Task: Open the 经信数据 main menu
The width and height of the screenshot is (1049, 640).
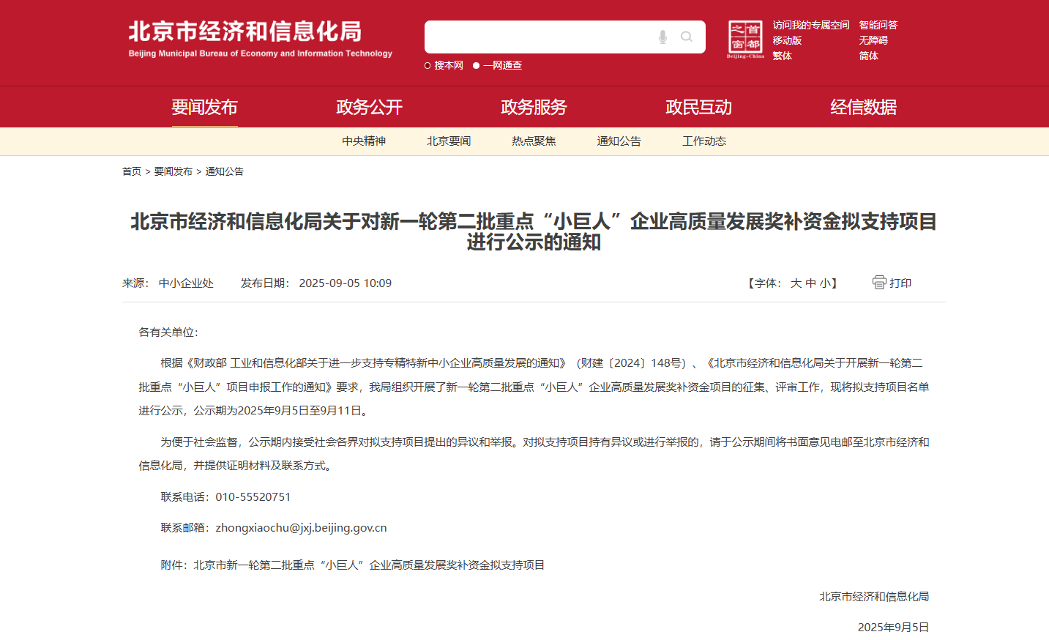Action: tap(863, 107)
